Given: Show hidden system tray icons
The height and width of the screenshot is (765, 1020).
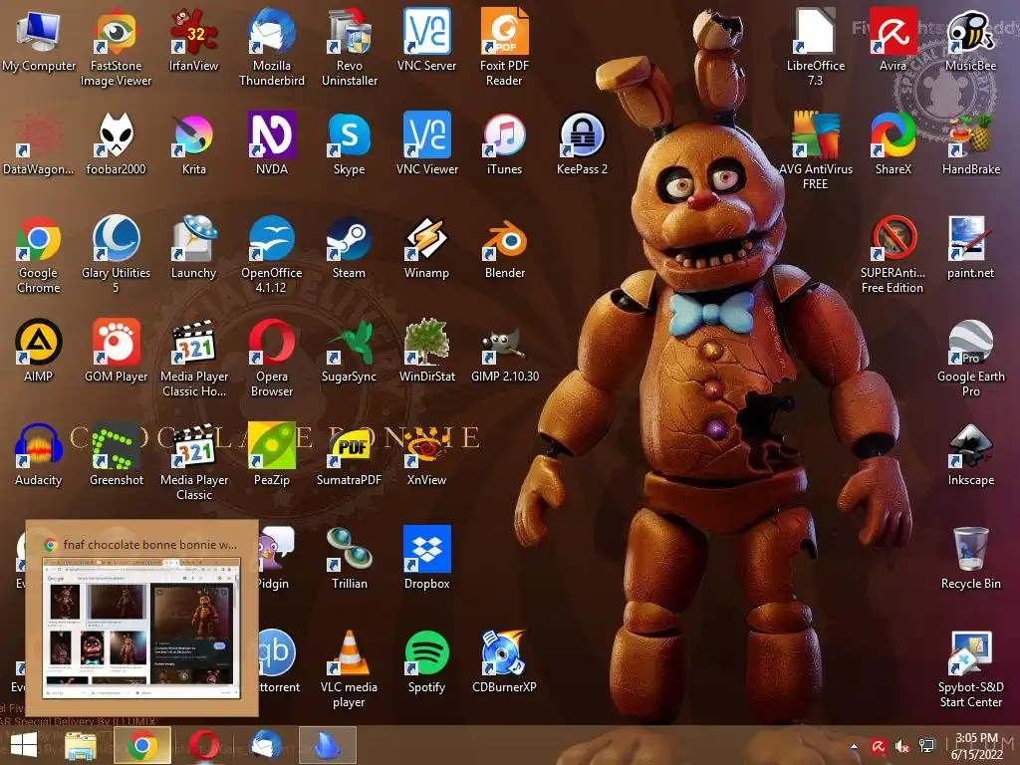Looking at the screenshot, I should click(854, 747).
